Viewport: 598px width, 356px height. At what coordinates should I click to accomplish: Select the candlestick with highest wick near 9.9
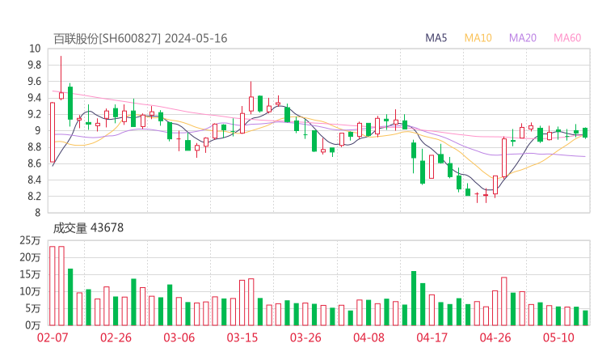coord(61,78)
